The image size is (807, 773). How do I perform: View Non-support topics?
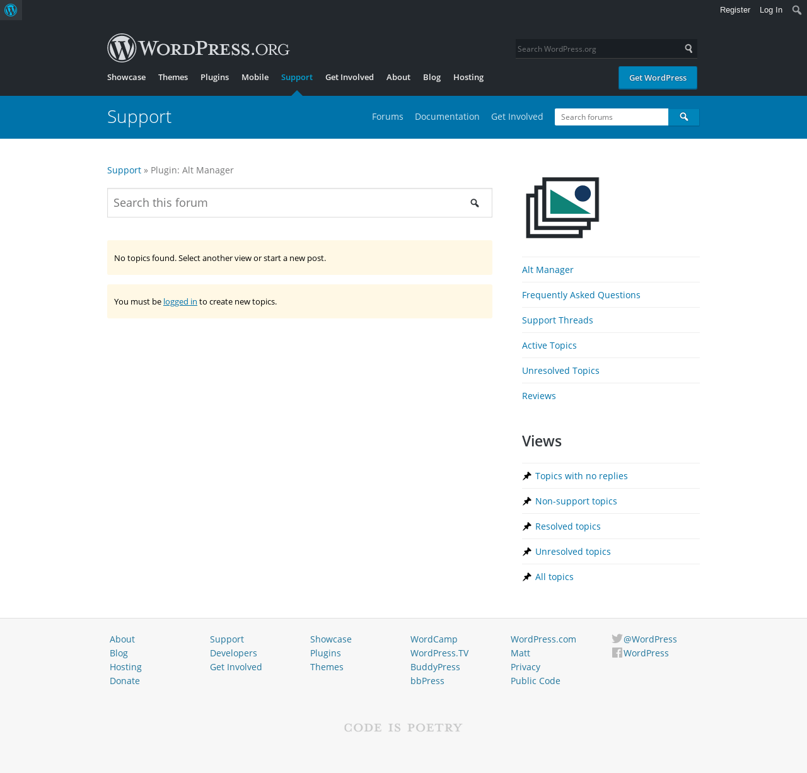[x=576, y=501]
